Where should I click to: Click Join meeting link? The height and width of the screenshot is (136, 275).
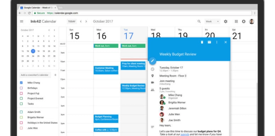tap(167, 81)
